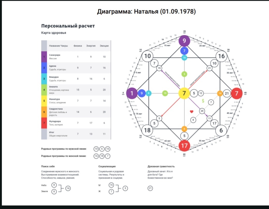Select large circle 18 at the 70 лет corner
The image size is (269, 209).
(x=147, y=130)
